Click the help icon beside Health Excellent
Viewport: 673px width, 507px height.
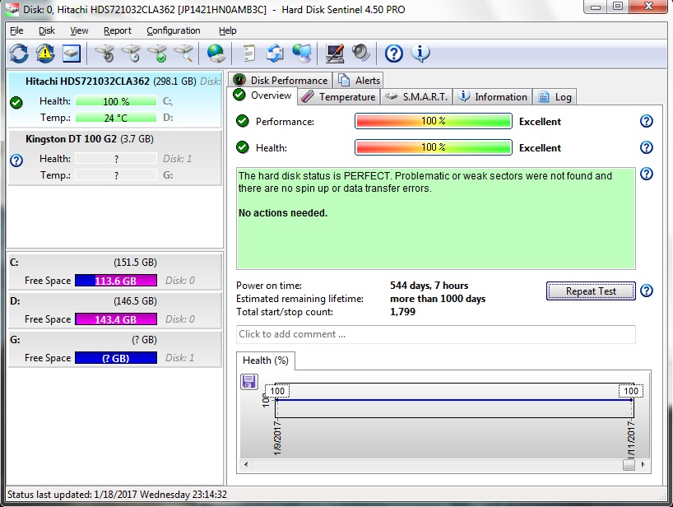pyautogui.click(x=647, y=147)
